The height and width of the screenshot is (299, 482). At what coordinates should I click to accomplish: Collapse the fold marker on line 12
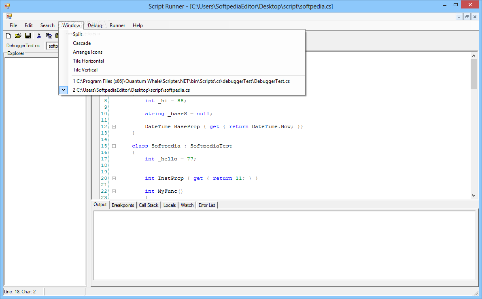click(x=114, y=126)
